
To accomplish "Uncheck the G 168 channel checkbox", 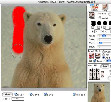I will click(31, 94).
